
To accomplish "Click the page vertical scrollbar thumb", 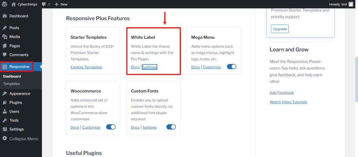I will pyautogui.click(x=357, y=79).
